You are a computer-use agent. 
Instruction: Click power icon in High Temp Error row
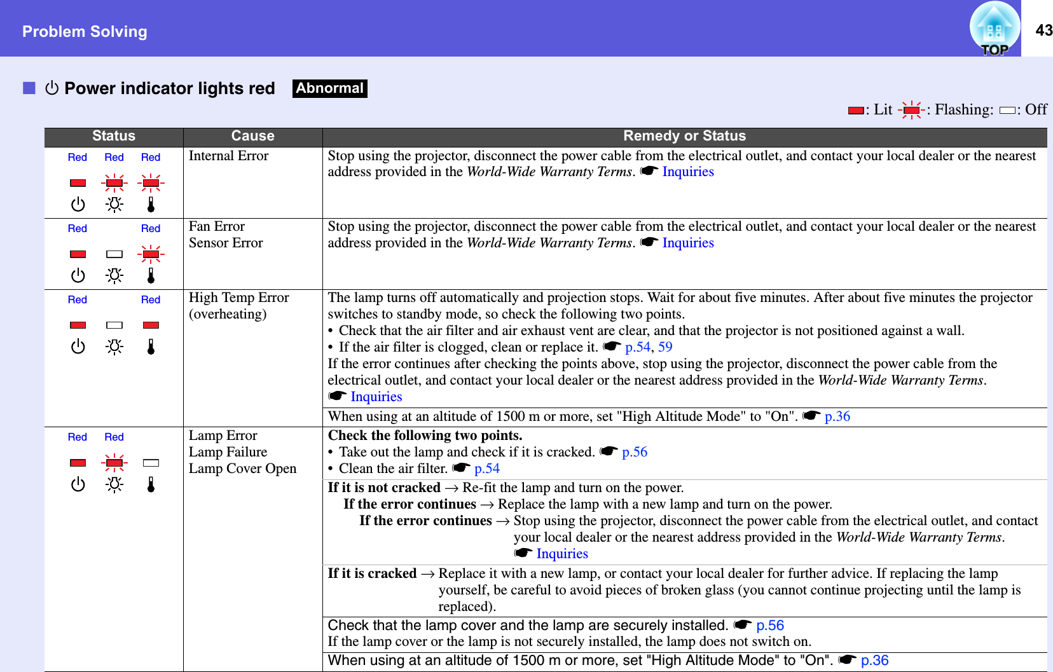[78, 347]
